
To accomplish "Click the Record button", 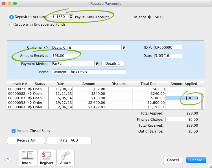I will point(196,160).
